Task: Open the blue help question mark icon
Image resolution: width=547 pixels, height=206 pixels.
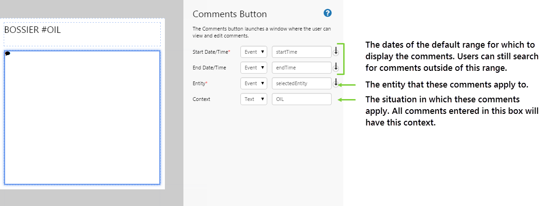Action: coord(328,13)
